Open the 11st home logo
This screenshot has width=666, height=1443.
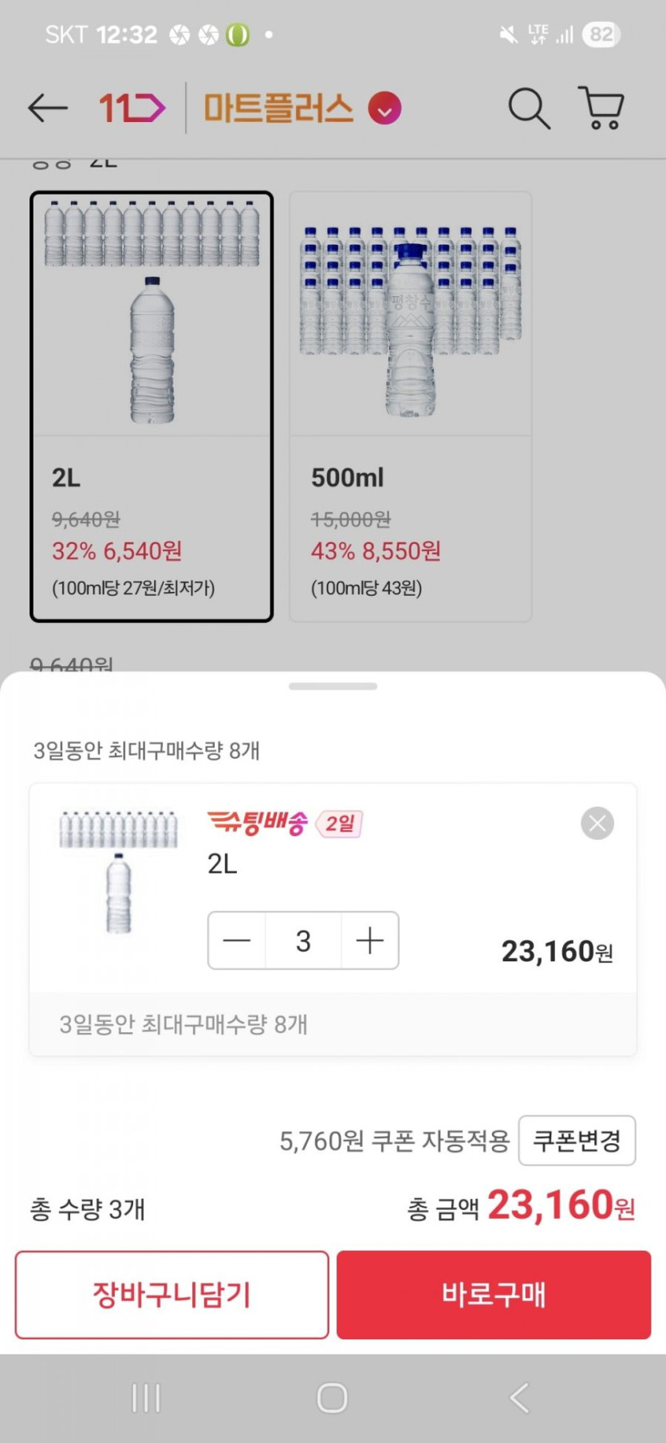(132, 108)
